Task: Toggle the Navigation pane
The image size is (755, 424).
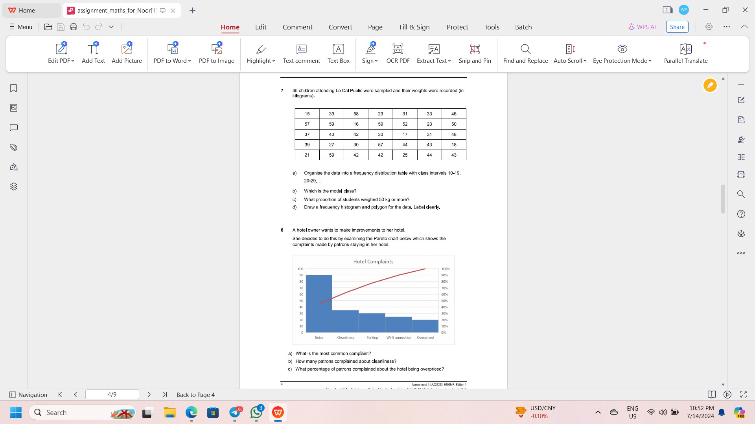Action: tap(28, 395)
